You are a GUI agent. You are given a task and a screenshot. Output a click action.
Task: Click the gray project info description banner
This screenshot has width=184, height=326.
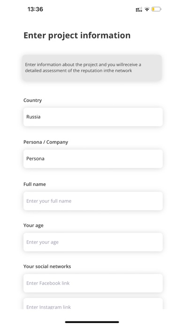point(92,68)
